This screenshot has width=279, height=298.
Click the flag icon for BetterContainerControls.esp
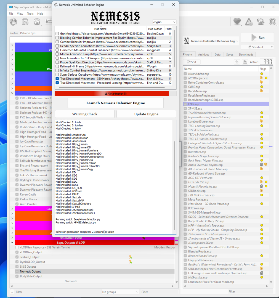pos(261,82)
